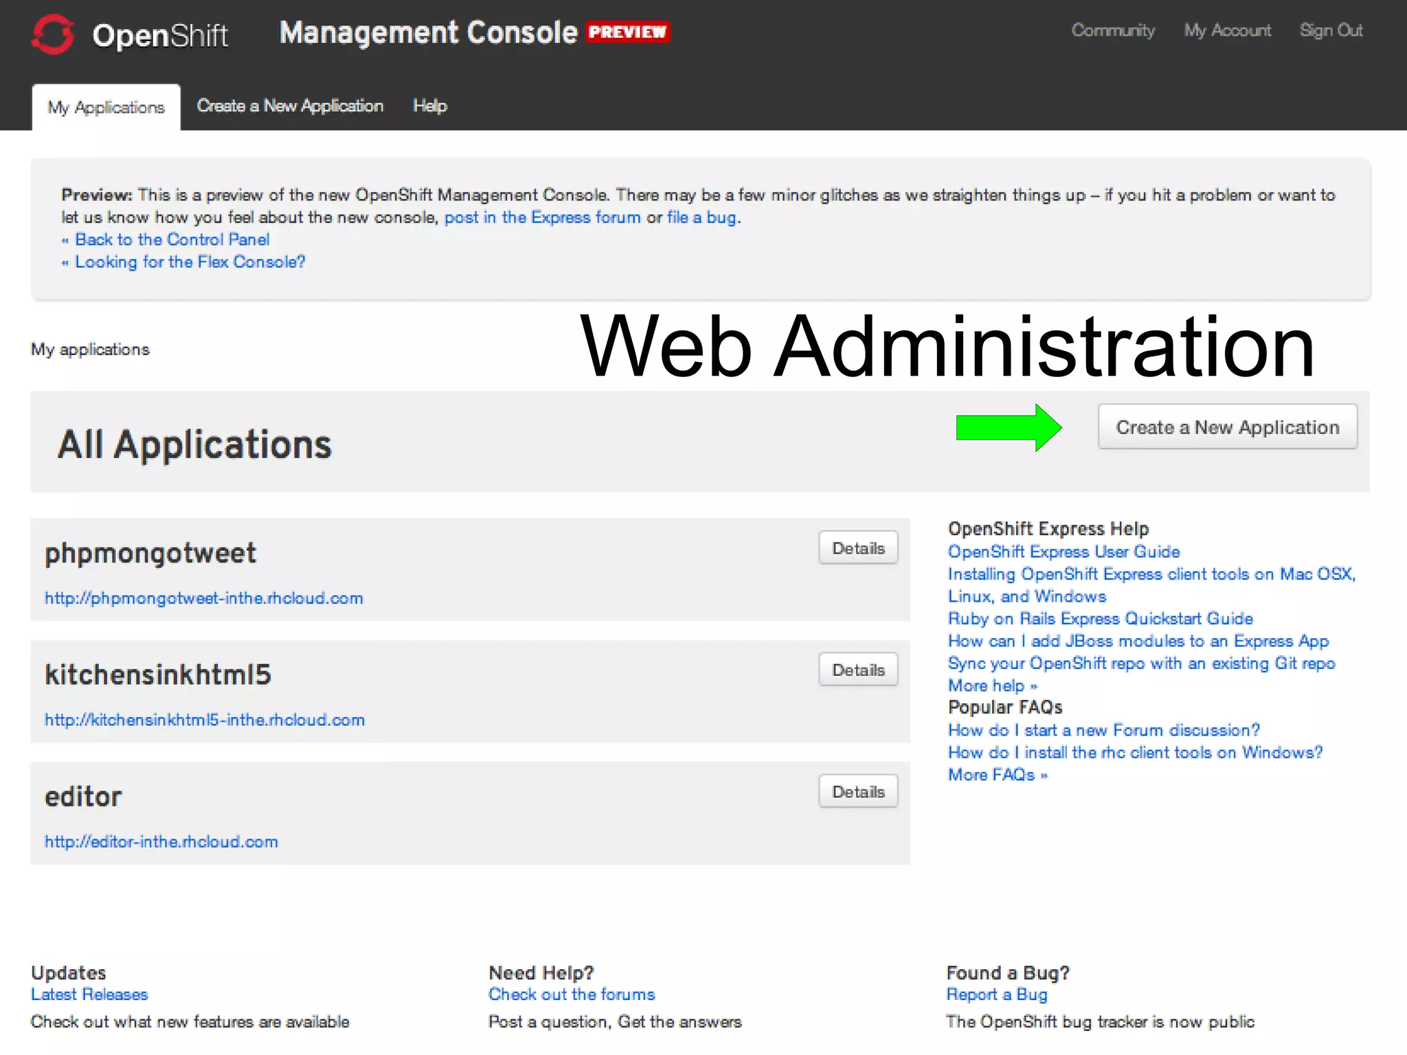Select the kitchensinkhtml5 application title
This screenshot has width=1407, height=1055.
coord(158,674)
